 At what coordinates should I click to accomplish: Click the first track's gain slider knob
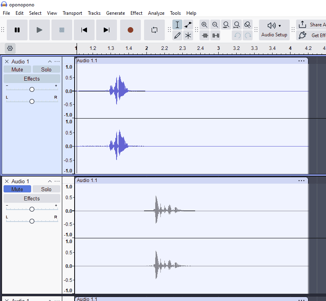(32, 89)
